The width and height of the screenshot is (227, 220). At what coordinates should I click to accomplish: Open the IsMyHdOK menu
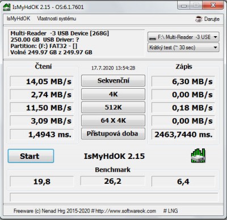18,19
